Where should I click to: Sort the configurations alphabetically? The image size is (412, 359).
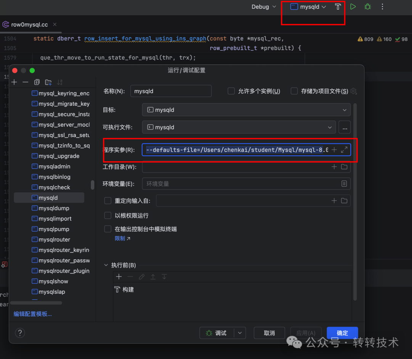coord(60,82)
